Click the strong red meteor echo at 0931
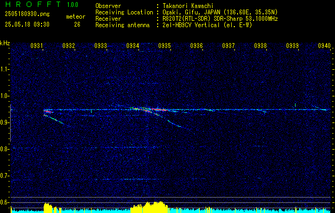This screenshot has width=335, height=213. click(48, 111)
